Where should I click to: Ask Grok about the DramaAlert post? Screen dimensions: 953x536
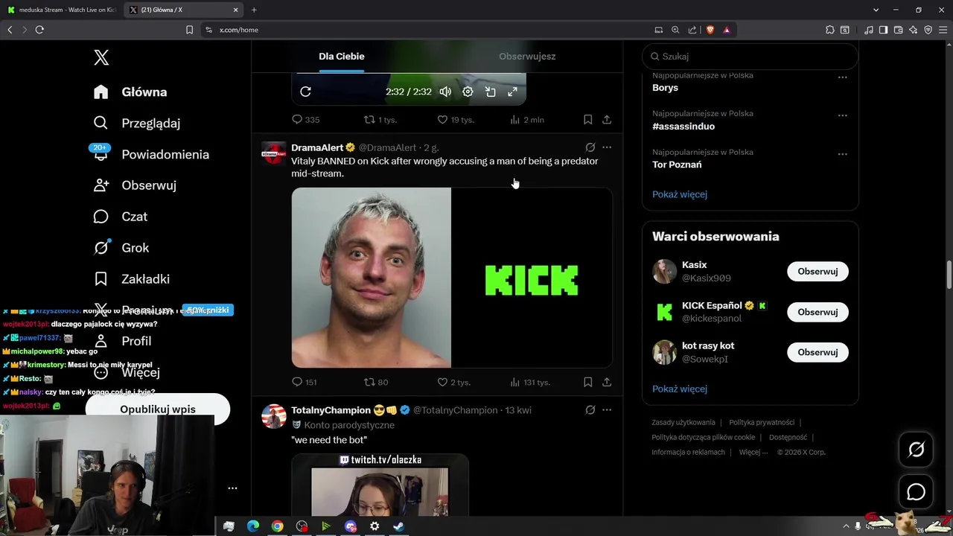point(590,147)
